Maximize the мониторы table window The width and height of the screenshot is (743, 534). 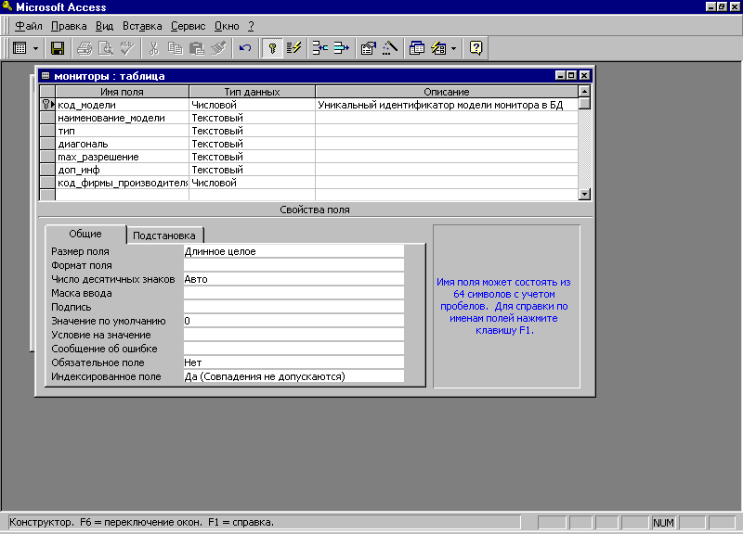[572, 75]
